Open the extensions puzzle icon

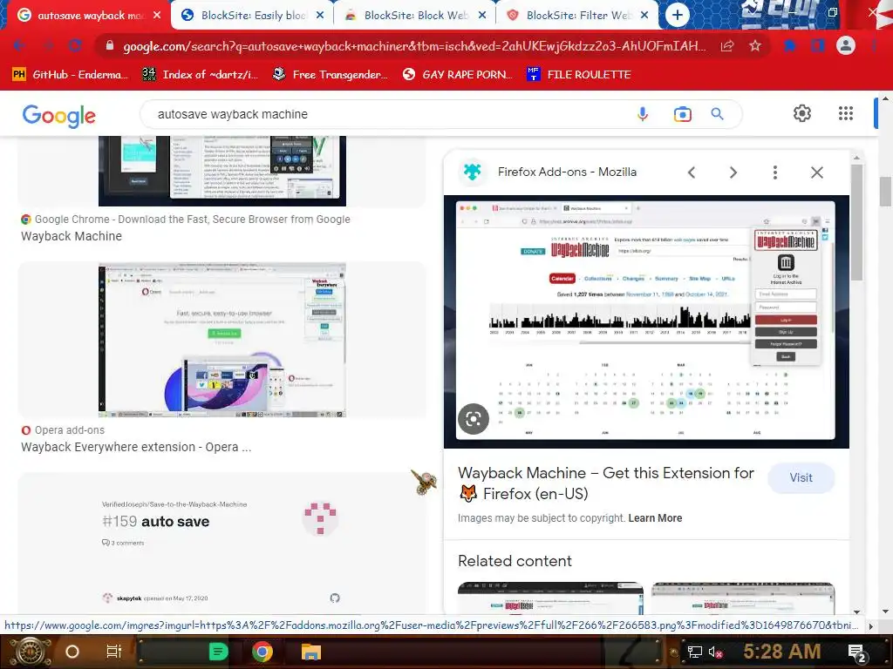point(790,45)
